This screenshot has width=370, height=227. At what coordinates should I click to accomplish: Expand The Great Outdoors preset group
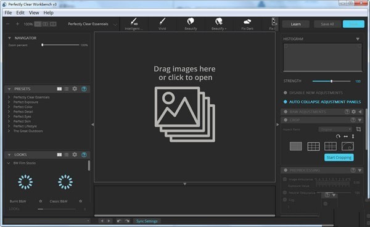(9, 131)
